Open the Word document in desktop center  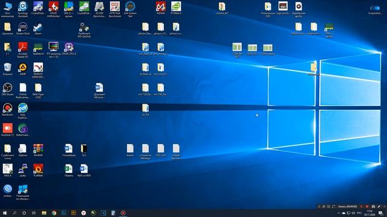click(99, 91)
